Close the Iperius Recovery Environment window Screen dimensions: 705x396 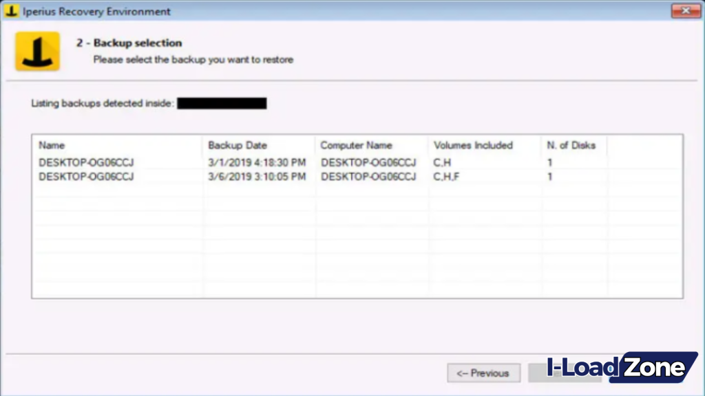[685, 10]
